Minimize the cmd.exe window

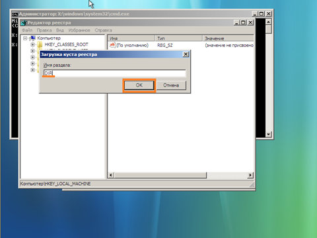(x=255, y=14)
